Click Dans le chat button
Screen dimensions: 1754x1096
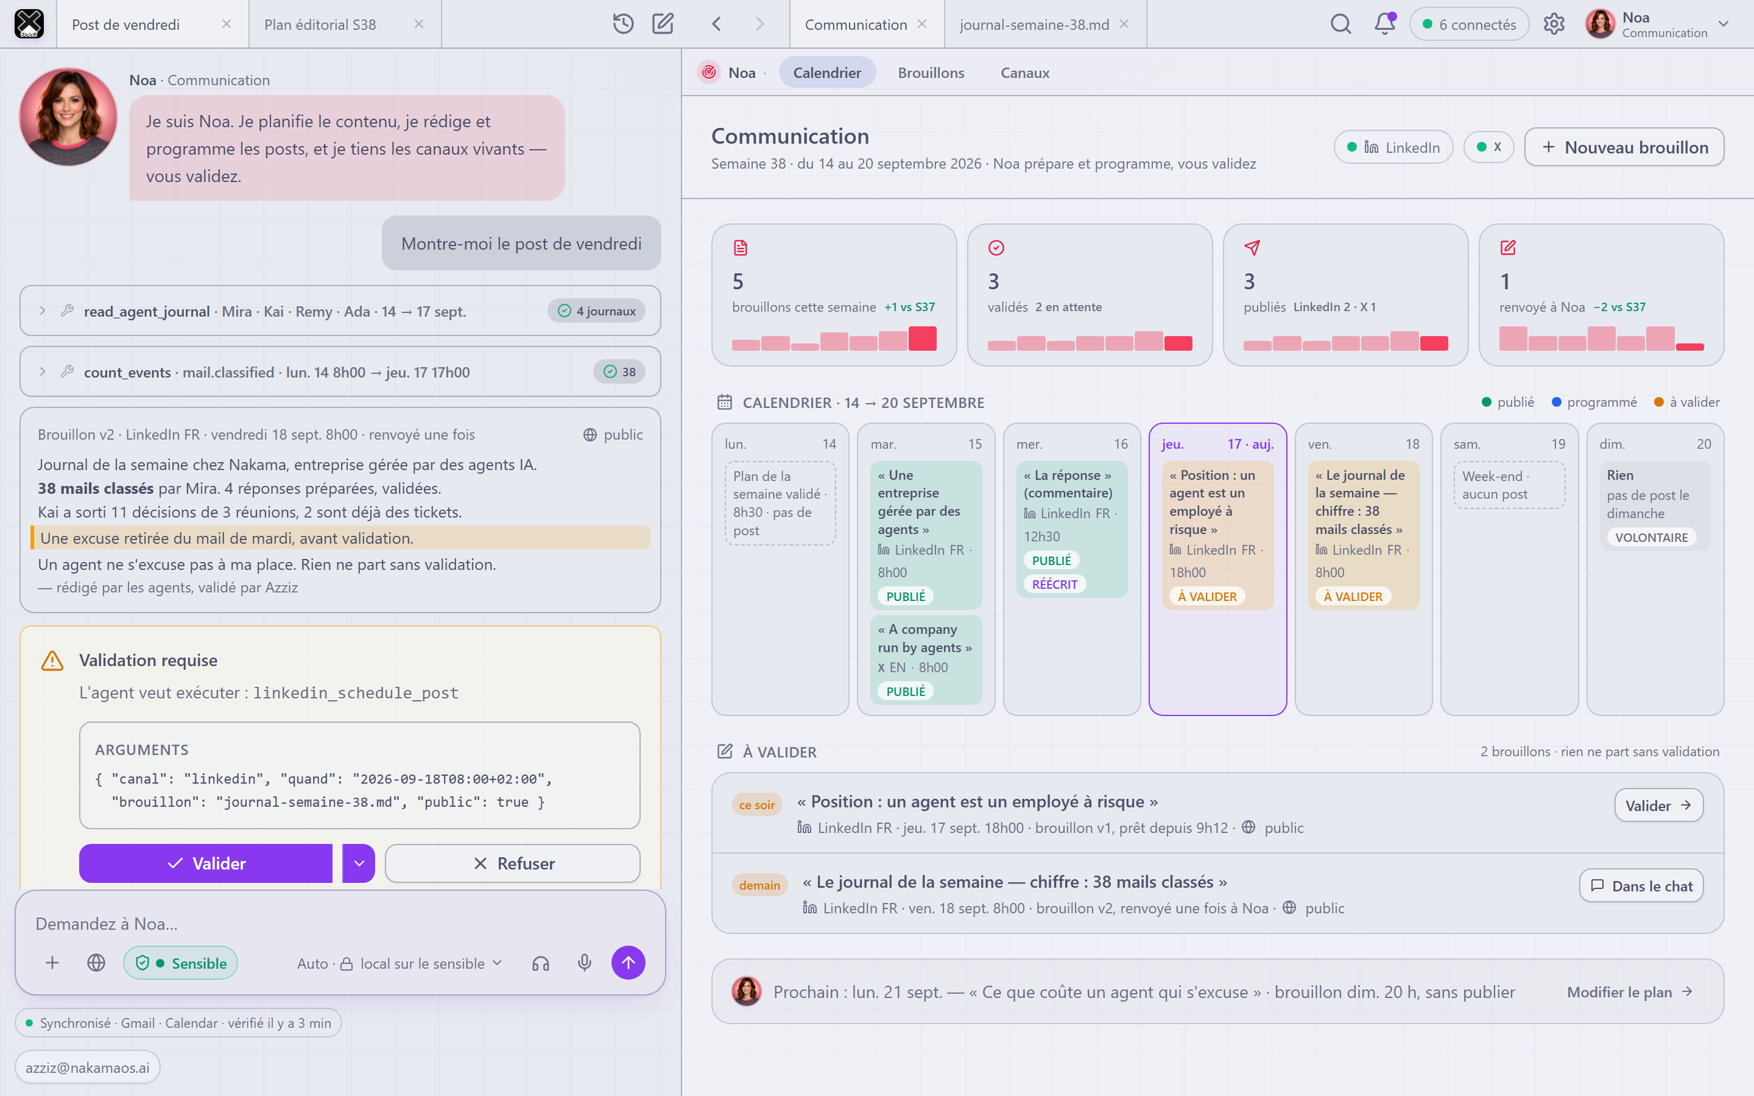coord(1642,886)
